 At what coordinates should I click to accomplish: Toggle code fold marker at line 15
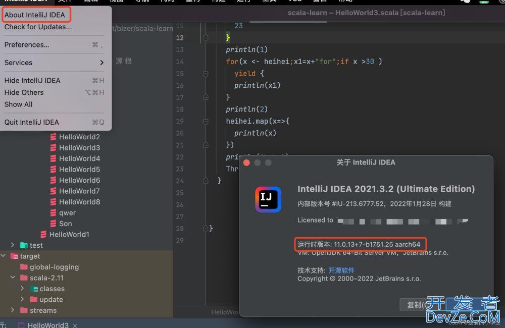206,74
